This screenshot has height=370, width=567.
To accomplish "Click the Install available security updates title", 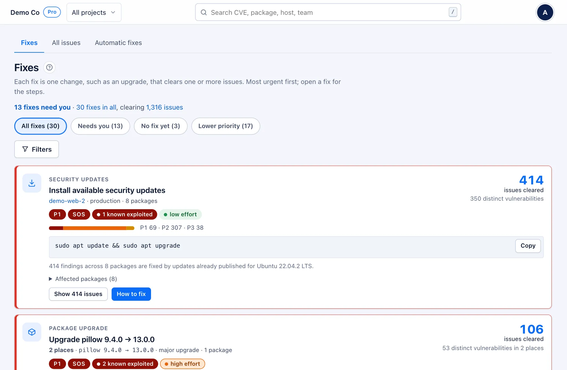I will pos(107,190).
